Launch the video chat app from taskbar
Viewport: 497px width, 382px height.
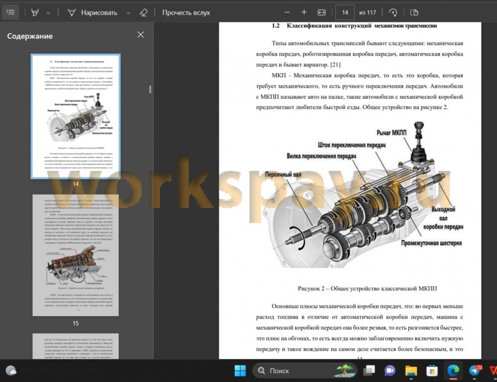(x=390, y=370)
